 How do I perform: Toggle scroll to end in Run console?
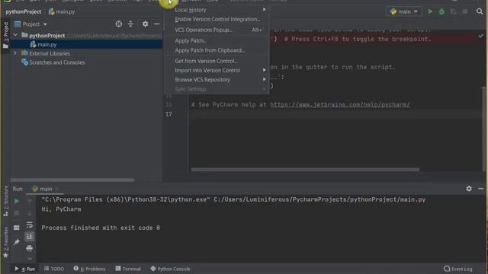pyautogui.click(x=30, y=237)
